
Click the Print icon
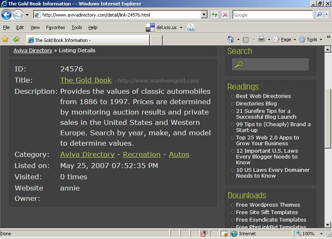coord(261,39)
